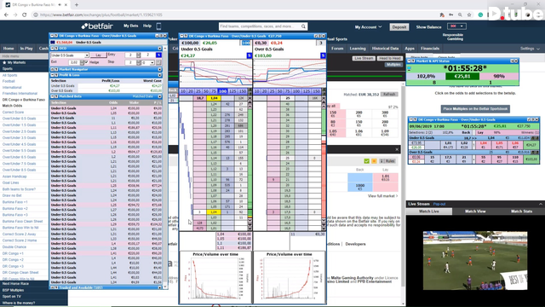The height and width of the screenshot is (307, 545).
Task: Click Refresh button beside Matched amount
Action: pos(389,95)
